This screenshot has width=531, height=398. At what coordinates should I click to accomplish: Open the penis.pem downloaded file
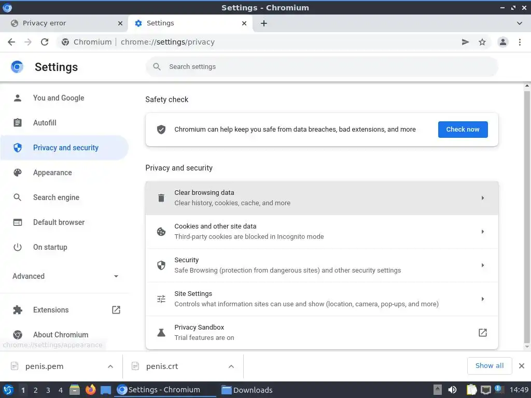(44, 366)
